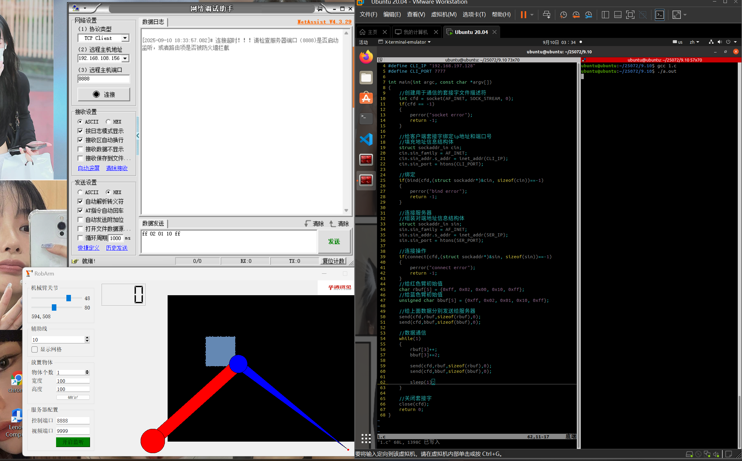
Task: Launch Visual Studio Code from dock
Action: coord(366,140)
